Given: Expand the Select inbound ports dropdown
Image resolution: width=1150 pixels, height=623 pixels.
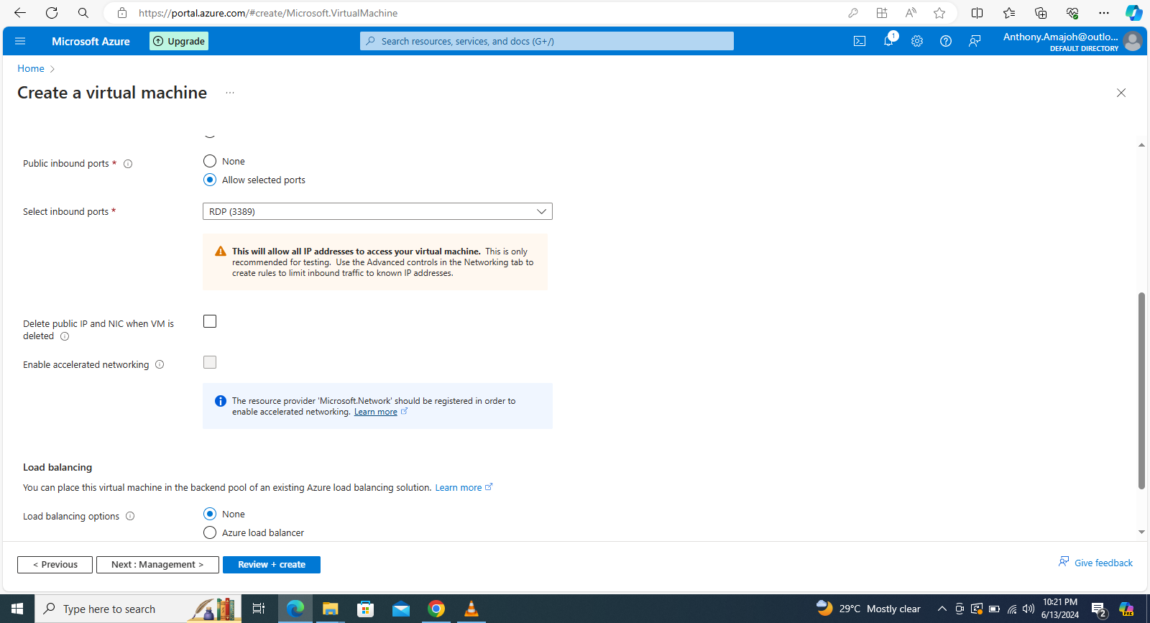Looking at the screenshot, I should tap(377, 211).
